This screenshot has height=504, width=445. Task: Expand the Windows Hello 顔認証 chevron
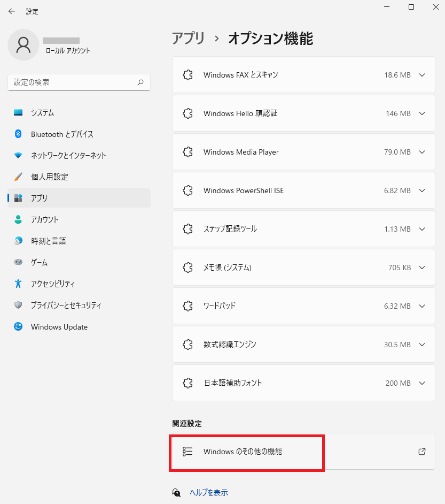422,113
